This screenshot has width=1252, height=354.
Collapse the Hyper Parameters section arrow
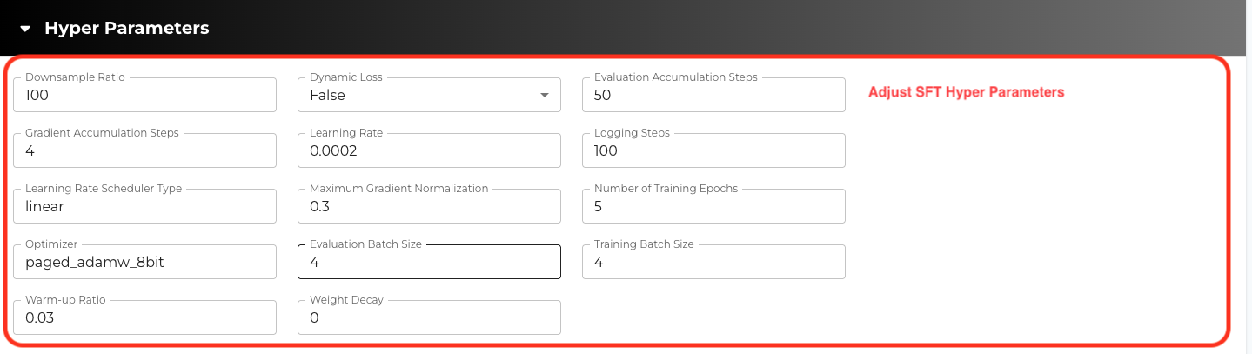coord(26,29)
